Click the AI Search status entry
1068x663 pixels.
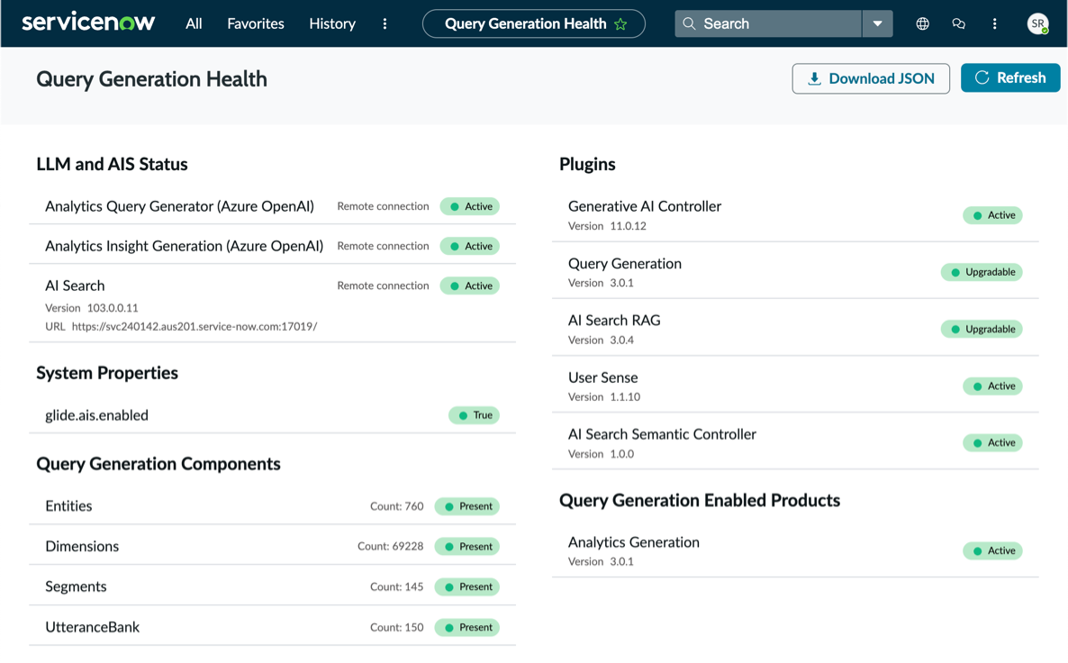coord(273,304)
